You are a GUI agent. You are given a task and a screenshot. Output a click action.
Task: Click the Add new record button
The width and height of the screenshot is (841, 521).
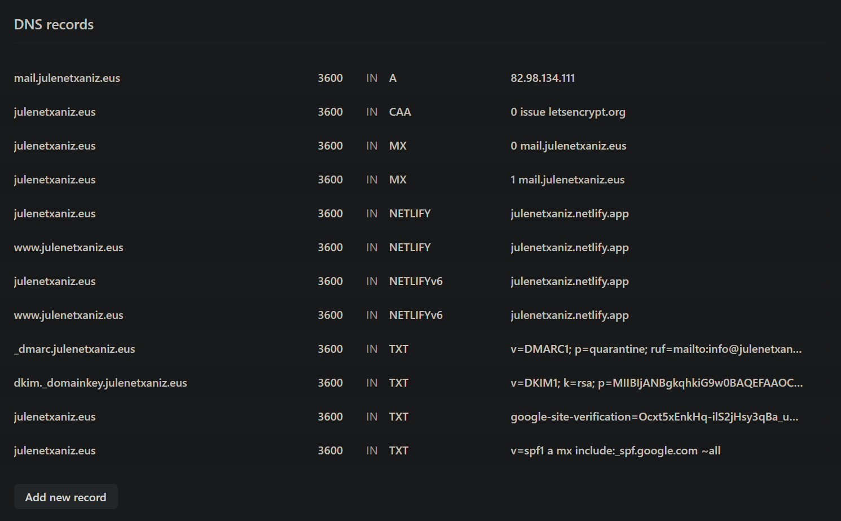(65, 497)
